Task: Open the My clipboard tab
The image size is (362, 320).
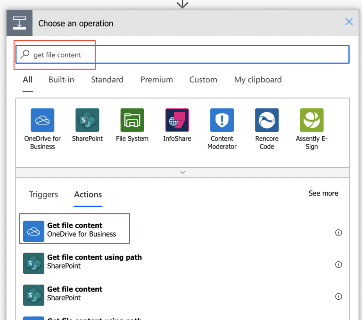Action: (x=258, y=80)
